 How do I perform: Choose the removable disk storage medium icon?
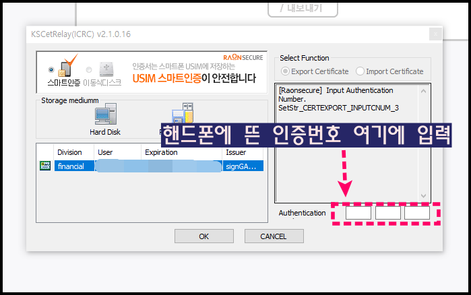click(183, 113)
